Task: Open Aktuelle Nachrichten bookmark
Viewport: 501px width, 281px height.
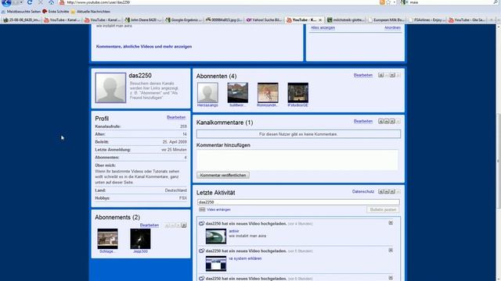Action: coord(91,12)
